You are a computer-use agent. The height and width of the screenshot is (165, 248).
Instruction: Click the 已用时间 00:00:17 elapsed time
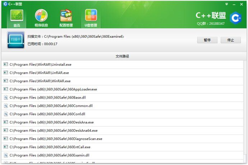tap(42, 44)
